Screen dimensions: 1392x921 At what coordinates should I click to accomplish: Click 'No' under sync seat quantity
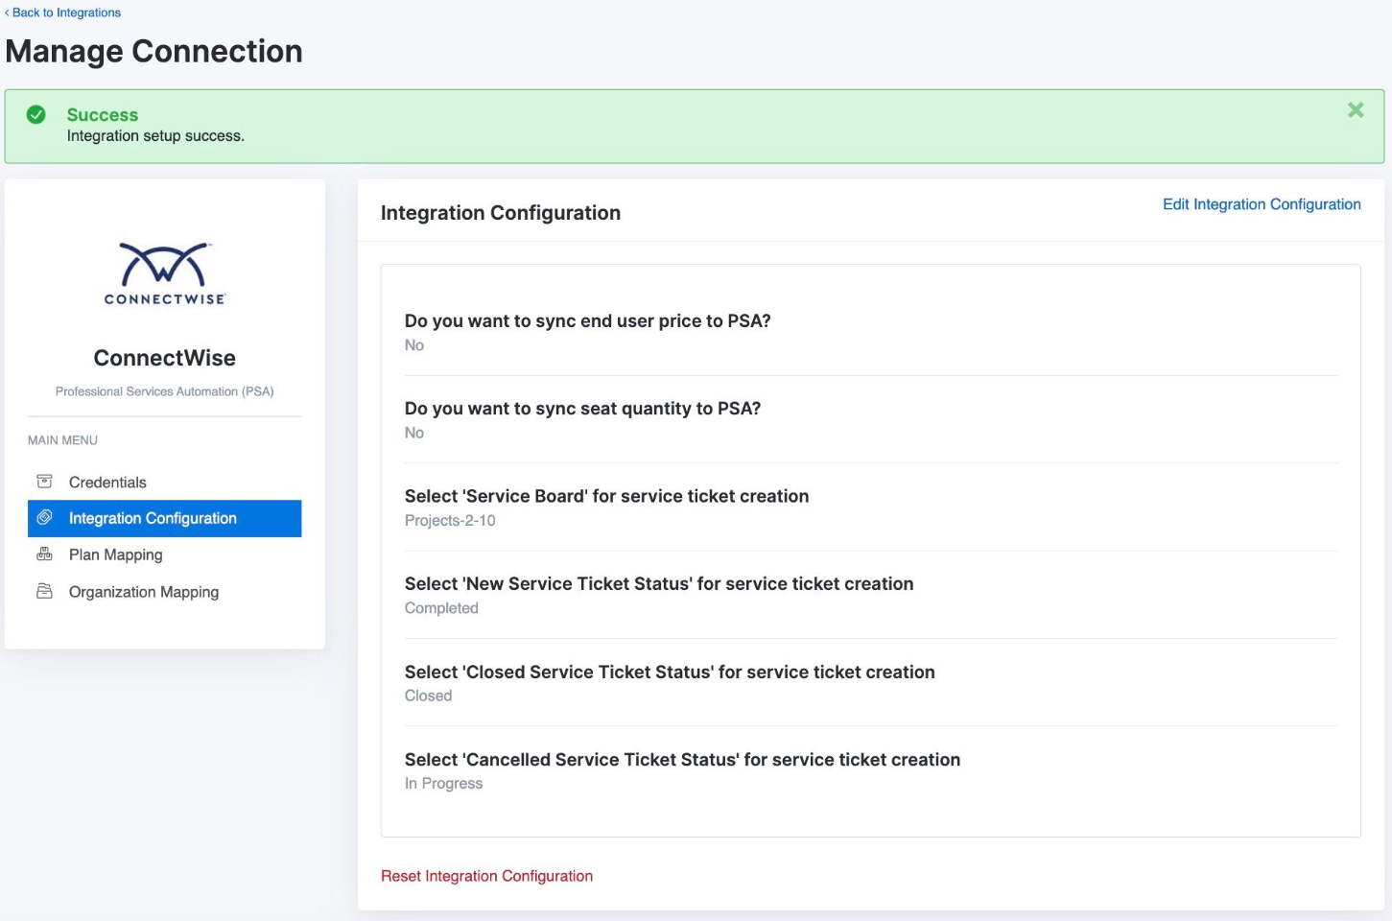[414, 433]
